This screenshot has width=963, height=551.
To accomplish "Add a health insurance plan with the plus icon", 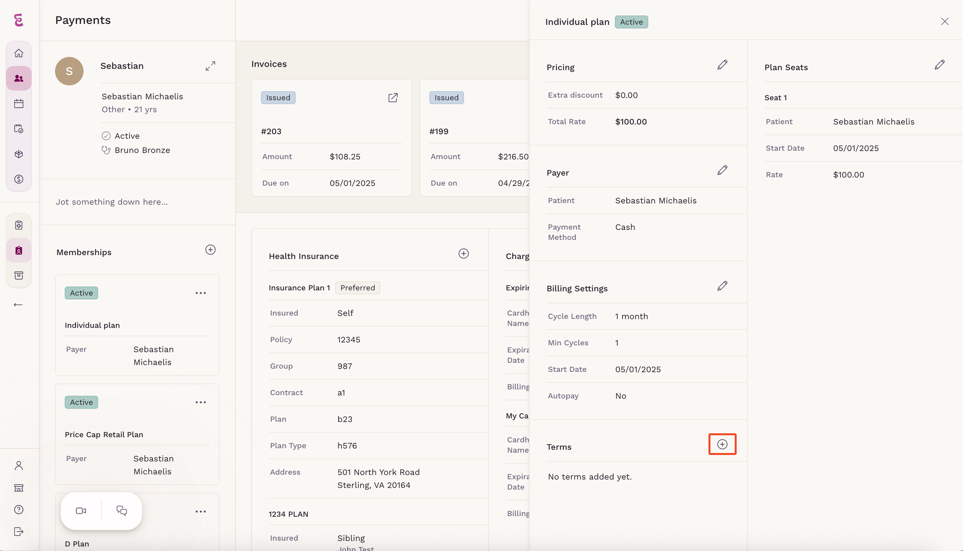I will pyautogui.click(x=463, y=254).
